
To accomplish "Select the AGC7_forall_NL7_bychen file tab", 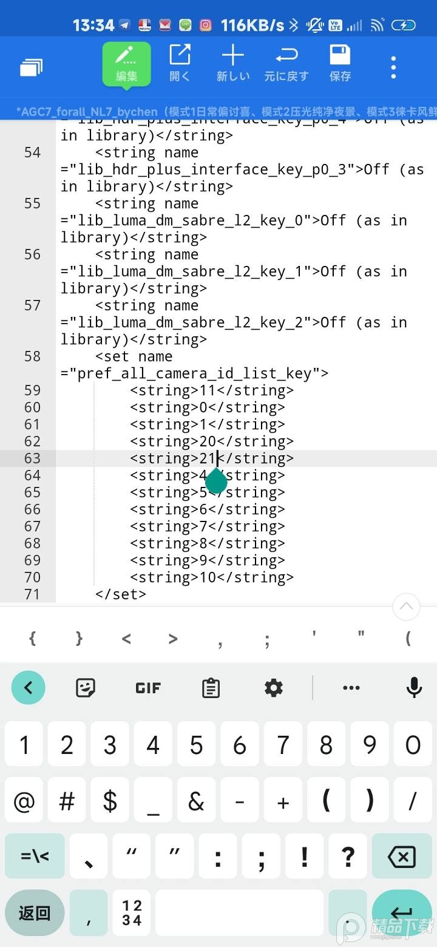I will pyautogui.click(x=225, y=112).
